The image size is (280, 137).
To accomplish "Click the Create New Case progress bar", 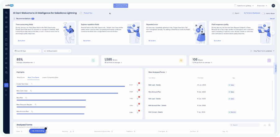I will tap(71, 86).
